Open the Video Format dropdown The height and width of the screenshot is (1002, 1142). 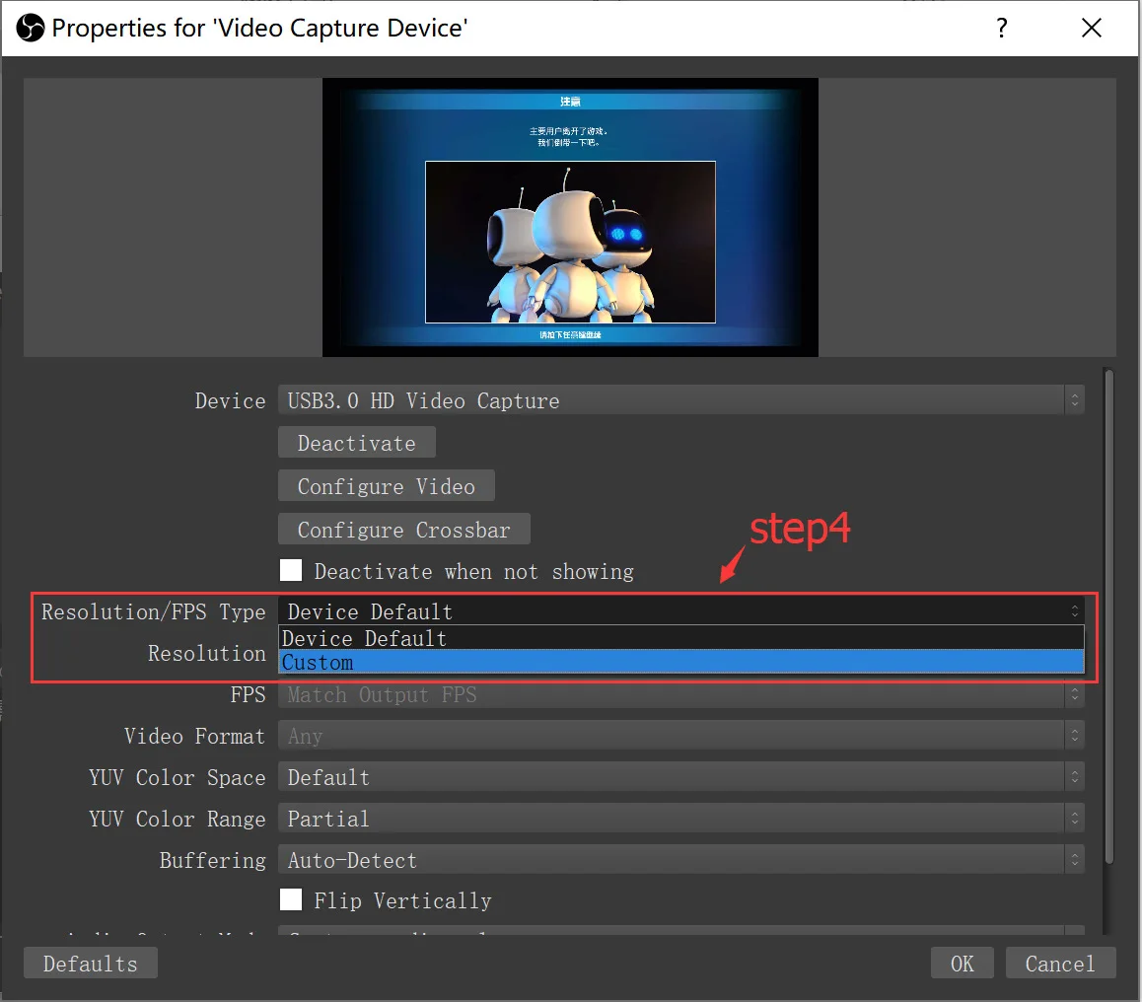[x=681, y=736]
